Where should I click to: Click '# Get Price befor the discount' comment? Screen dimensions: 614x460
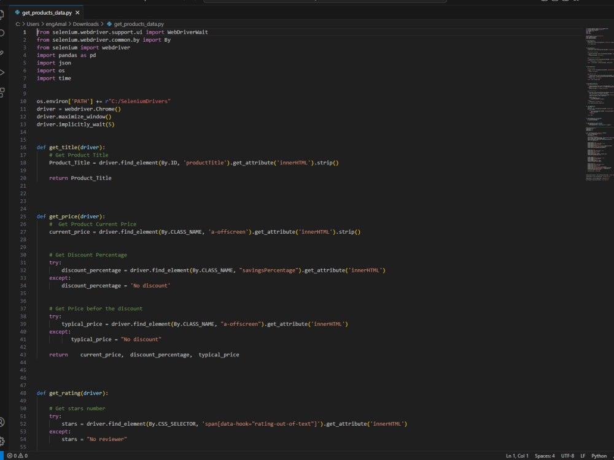point(96,309)
